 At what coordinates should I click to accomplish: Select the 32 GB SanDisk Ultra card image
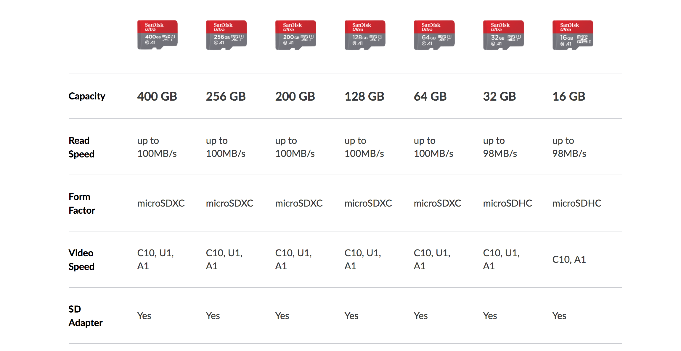point(503,35)
